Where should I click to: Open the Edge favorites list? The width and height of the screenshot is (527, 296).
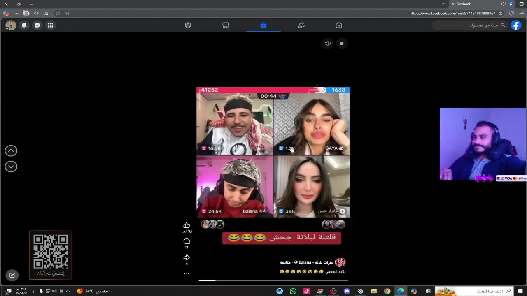(36, 13)
